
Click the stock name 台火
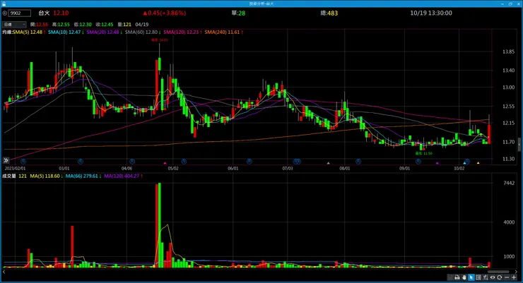[x=44, y=13]
